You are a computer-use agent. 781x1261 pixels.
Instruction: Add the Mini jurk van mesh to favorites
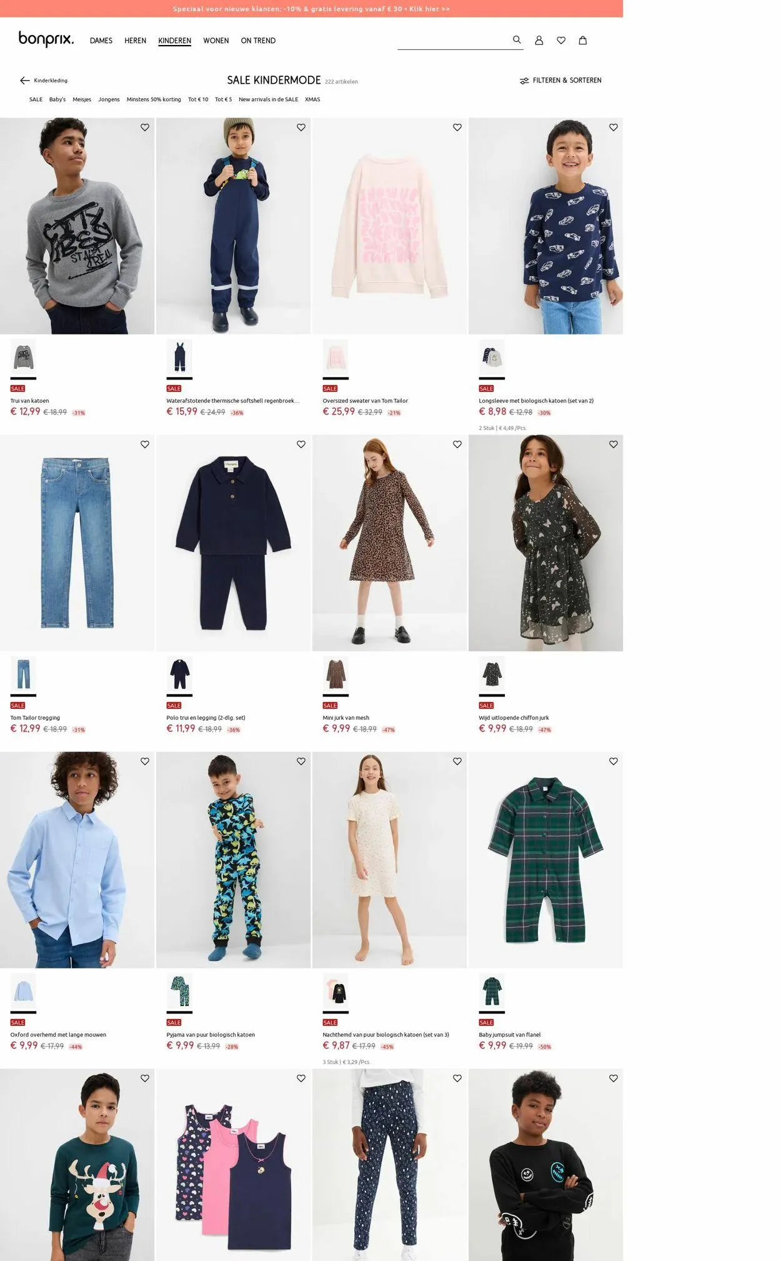457,445
